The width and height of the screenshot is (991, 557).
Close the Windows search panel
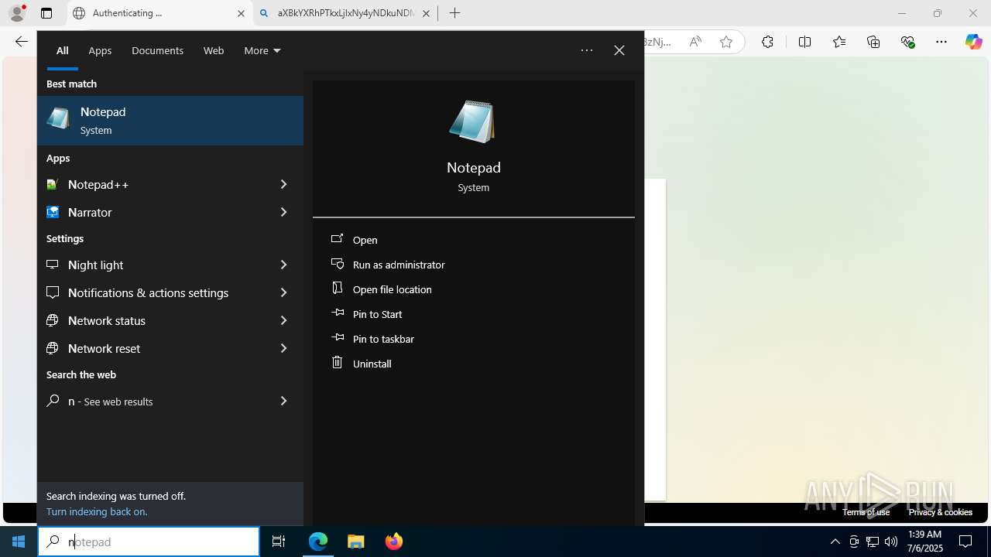(x=619, y=50)
